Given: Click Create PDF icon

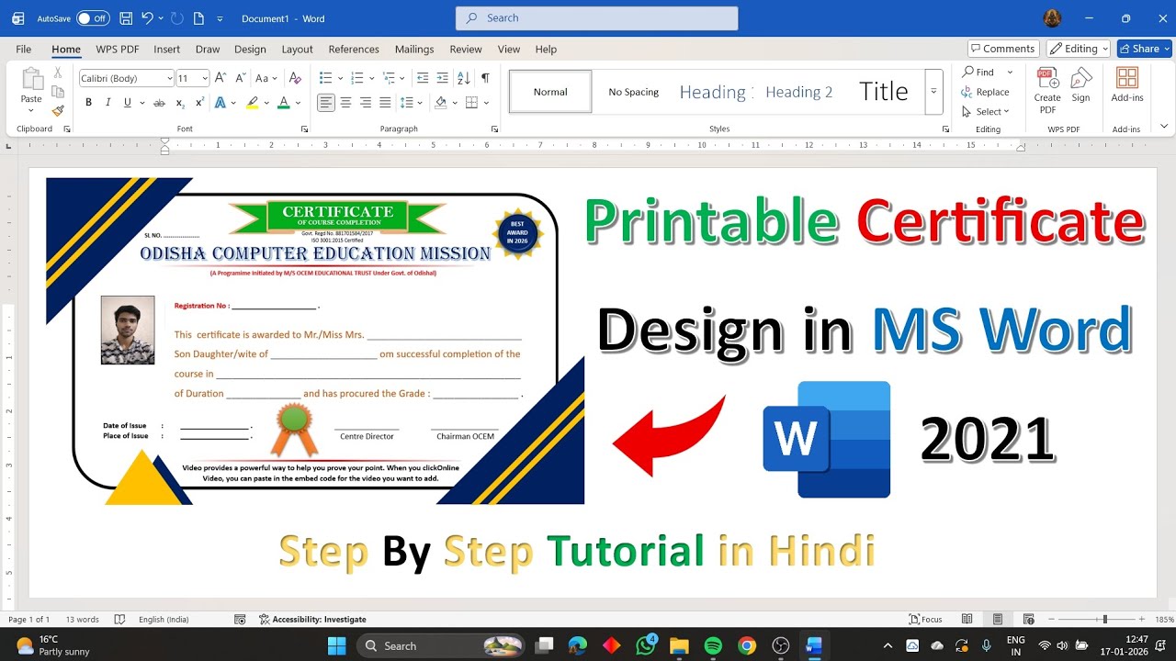Looking at the screenshot, I should click(x=1047, y=90).
